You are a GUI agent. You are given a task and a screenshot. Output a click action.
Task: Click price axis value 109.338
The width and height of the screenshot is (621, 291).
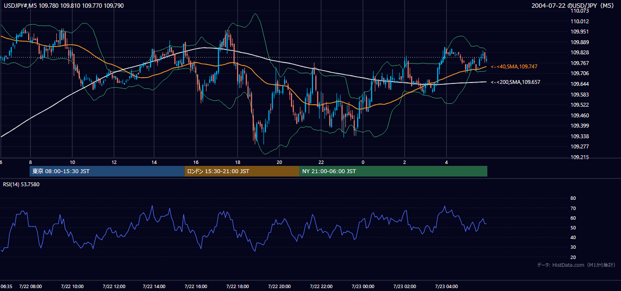(580, 136)
